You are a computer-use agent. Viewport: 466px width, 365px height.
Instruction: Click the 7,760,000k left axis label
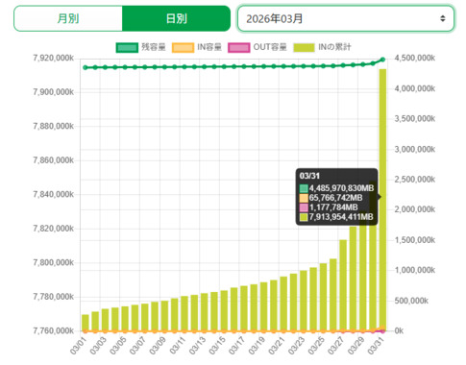pos(53,330)
